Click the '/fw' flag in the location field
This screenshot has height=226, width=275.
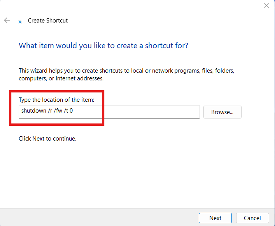coord(60,111)
